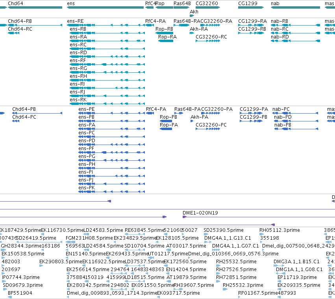Viewport: 335px width, 299px height.
Task: Click the Akh-PA protein label
Action: tap(199, 117)
